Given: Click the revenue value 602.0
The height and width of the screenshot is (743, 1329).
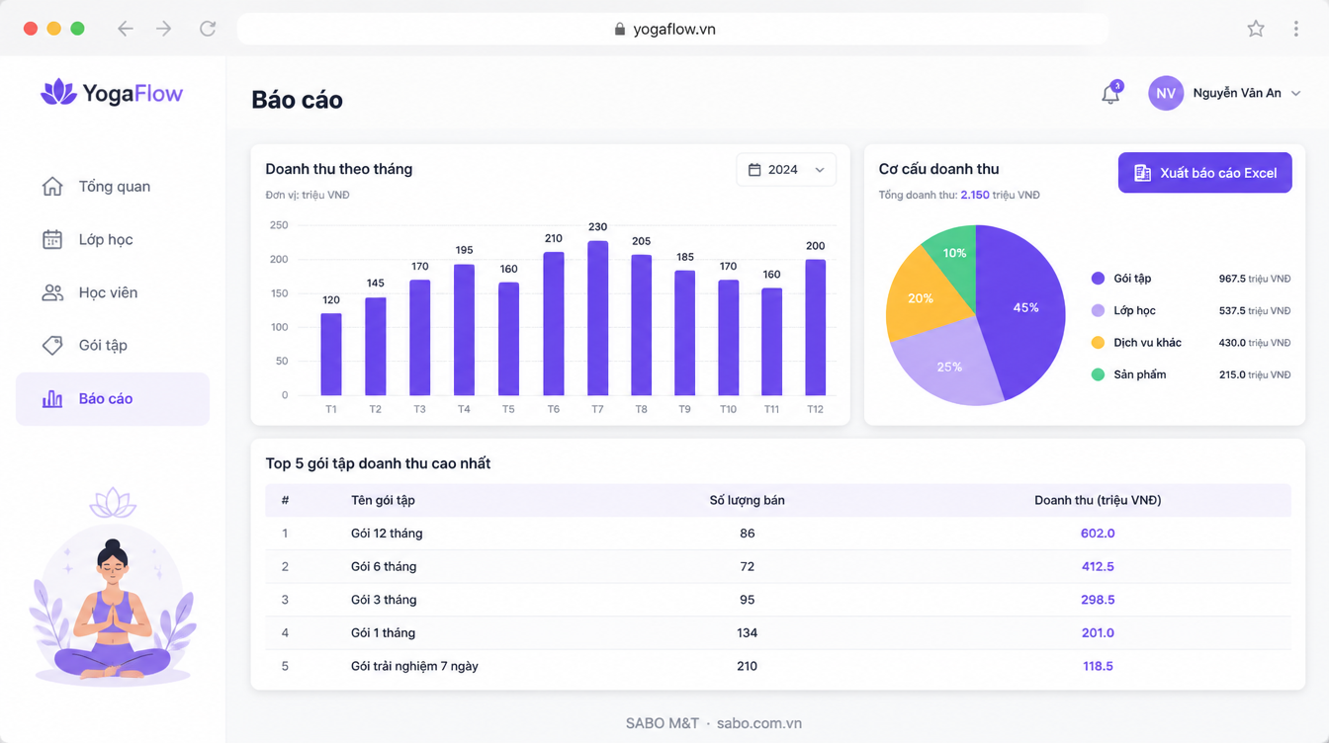Looking at the screenshot, I should [1098, 534].
